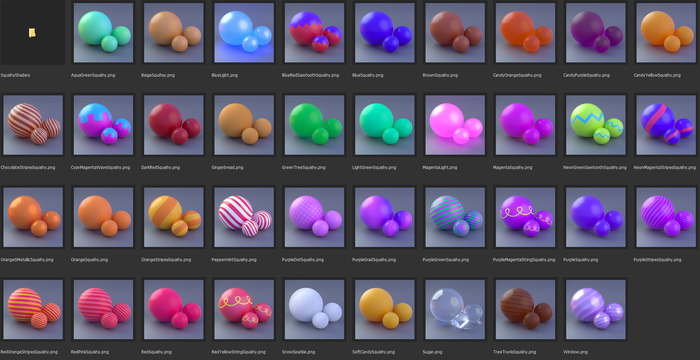
Task: Select the MagentaSquishy.png thumbnail
Action: (525, 125)
